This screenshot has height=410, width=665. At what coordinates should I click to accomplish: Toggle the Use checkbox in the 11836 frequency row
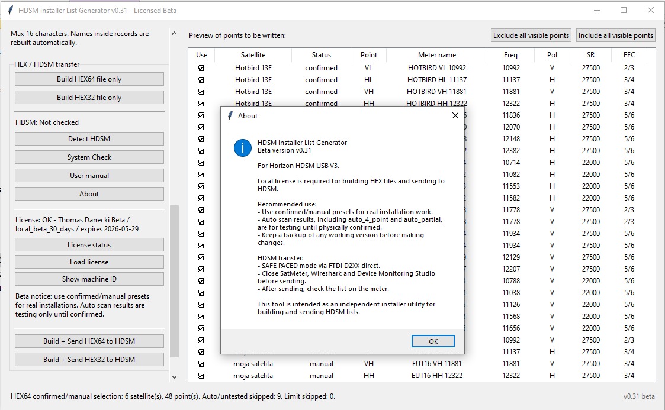tap(201, 115)
